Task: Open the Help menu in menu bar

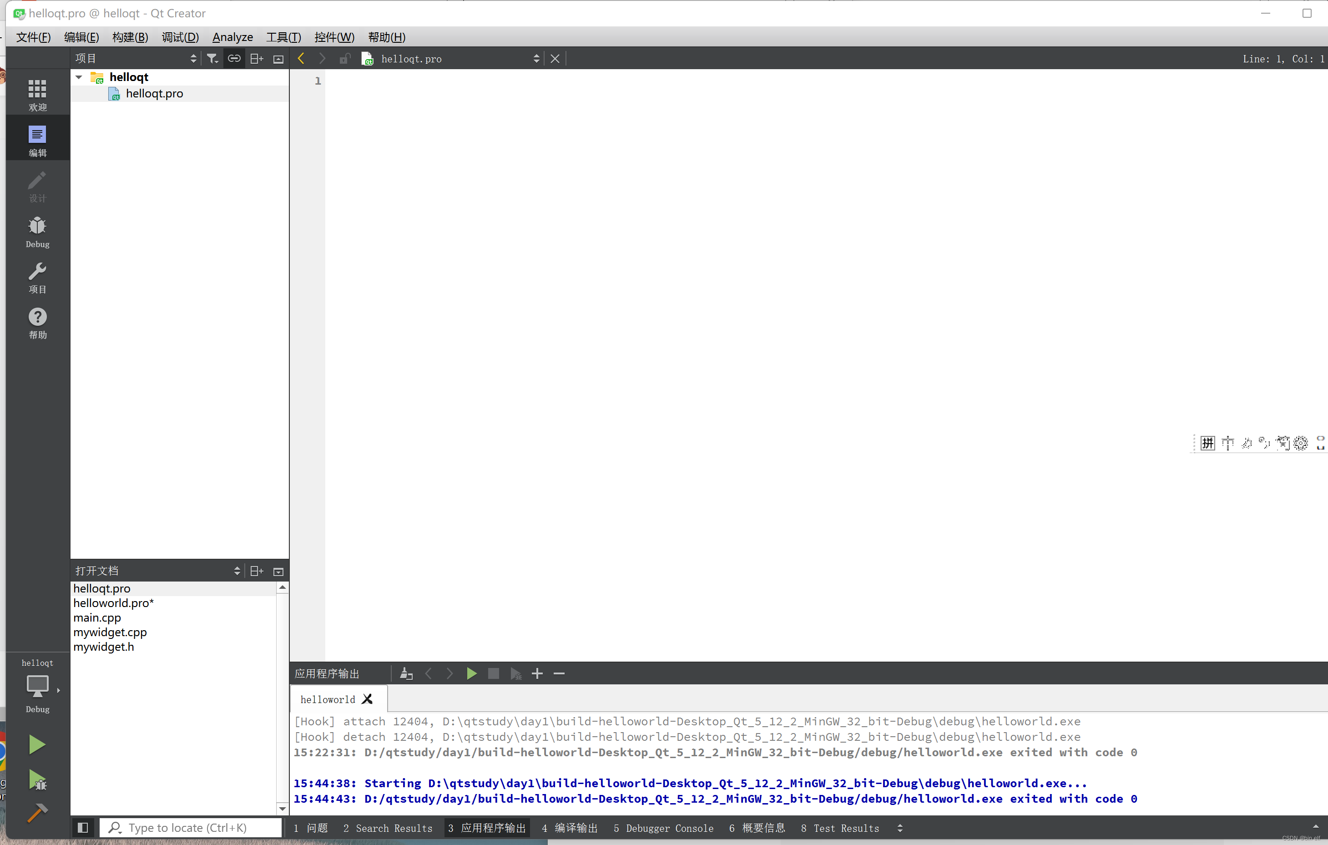Action: point(387,37)
